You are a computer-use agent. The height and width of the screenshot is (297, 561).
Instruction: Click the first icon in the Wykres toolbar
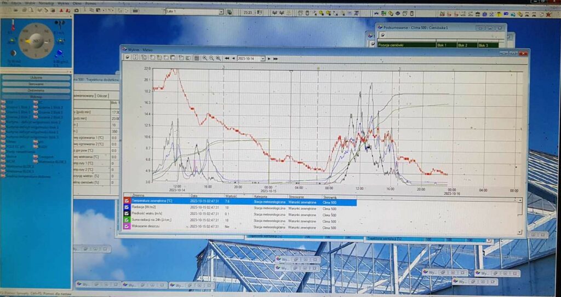coord(128,57)
